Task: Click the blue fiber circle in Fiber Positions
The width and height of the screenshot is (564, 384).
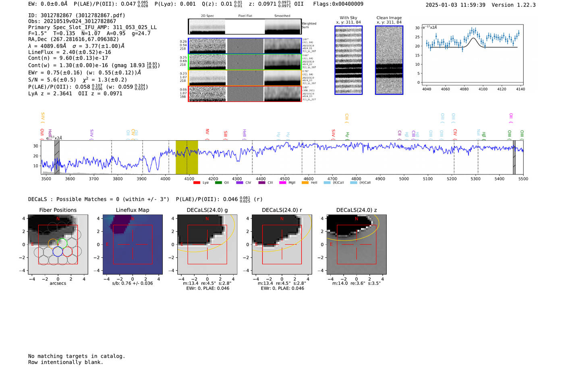Action: point(58,251)
